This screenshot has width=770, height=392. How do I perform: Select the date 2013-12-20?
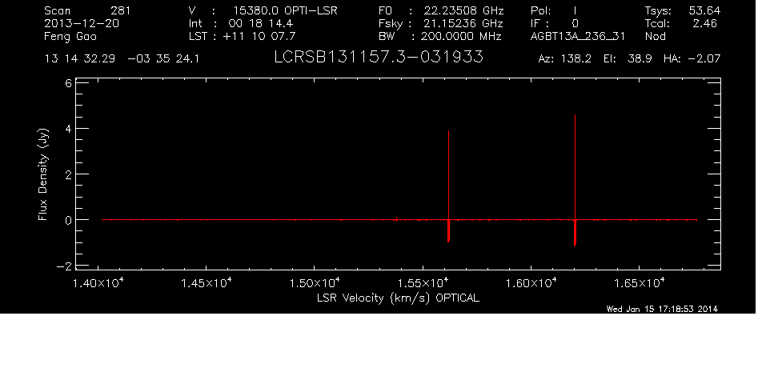82,23
